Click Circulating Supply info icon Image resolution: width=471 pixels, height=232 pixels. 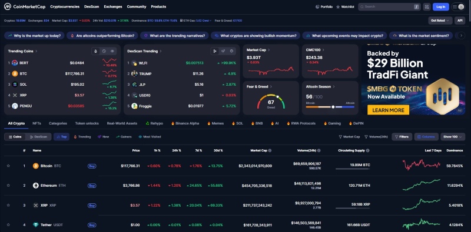point(367,150)
